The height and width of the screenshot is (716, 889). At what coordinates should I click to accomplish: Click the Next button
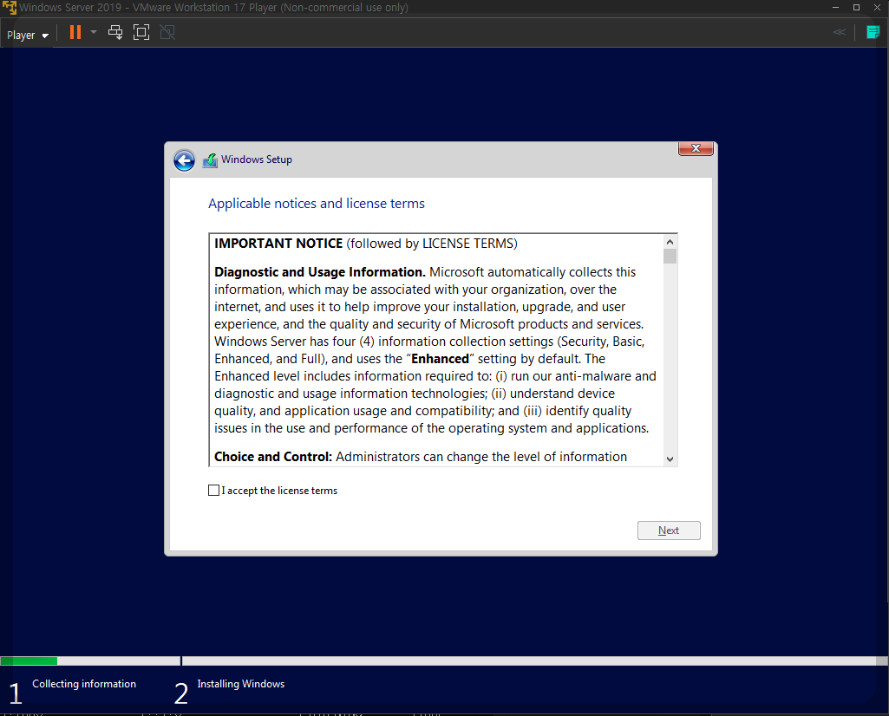669,530
